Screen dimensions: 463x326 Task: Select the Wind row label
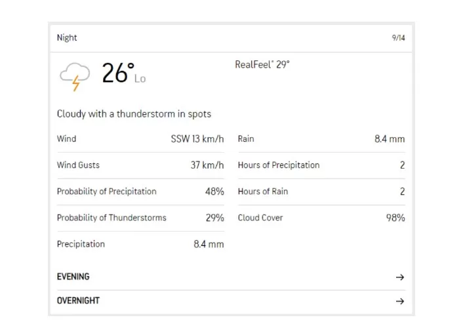(x=66, y=139)
